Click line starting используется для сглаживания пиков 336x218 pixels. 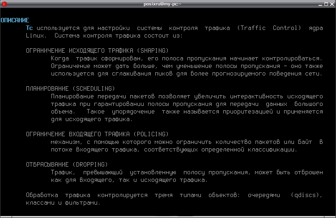tap(187, 74)
